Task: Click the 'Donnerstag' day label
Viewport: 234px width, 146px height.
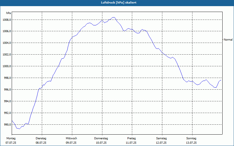Action: coord(101,138)
